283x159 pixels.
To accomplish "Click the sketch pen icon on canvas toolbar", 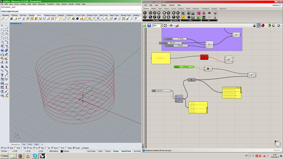I will 177,26.
